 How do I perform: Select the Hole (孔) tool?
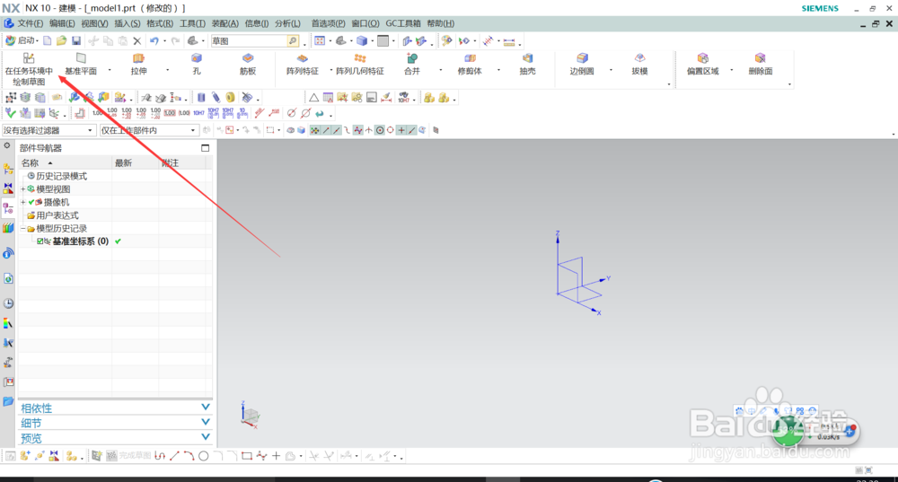(x=197, y=64)
